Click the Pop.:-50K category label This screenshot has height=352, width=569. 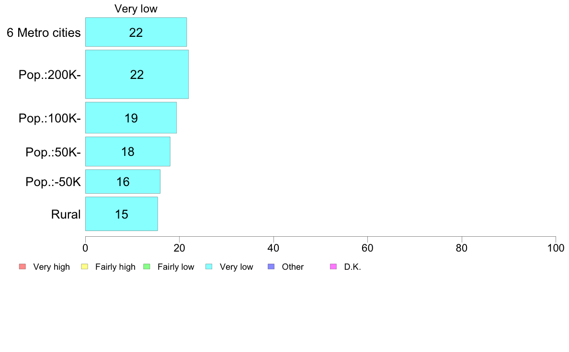coord(53,182)
